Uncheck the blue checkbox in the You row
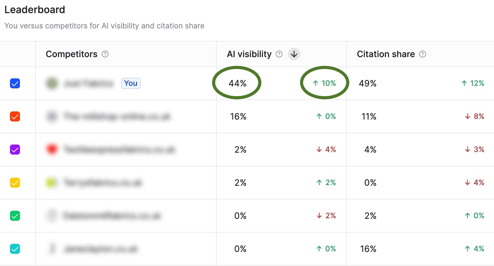The height and width of the screenshot is (266, 494). pos(15,83)
